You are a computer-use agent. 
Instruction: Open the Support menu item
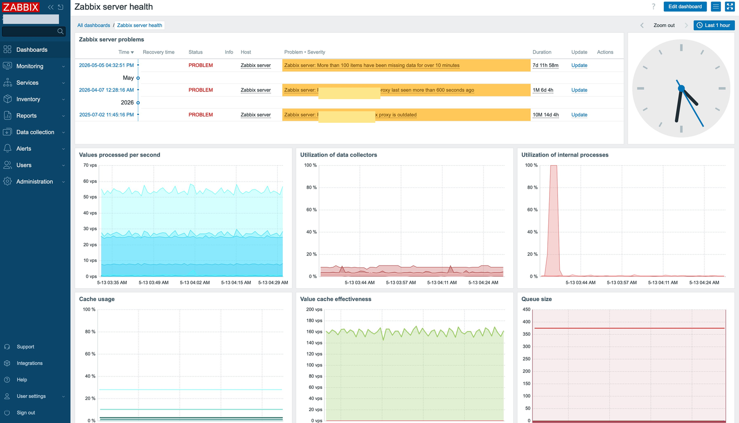[x=35, y=347]
